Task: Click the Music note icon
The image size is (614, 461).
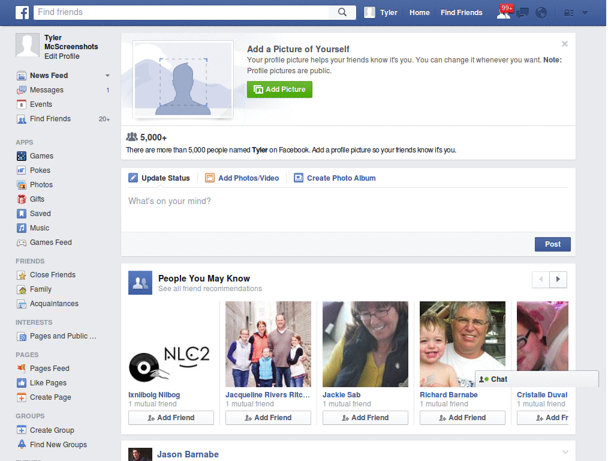Action: point(22,228)
